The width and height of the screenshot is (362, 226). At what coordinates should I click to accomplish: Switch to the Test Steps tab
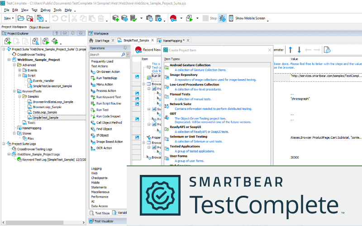[x=100, y=213]
